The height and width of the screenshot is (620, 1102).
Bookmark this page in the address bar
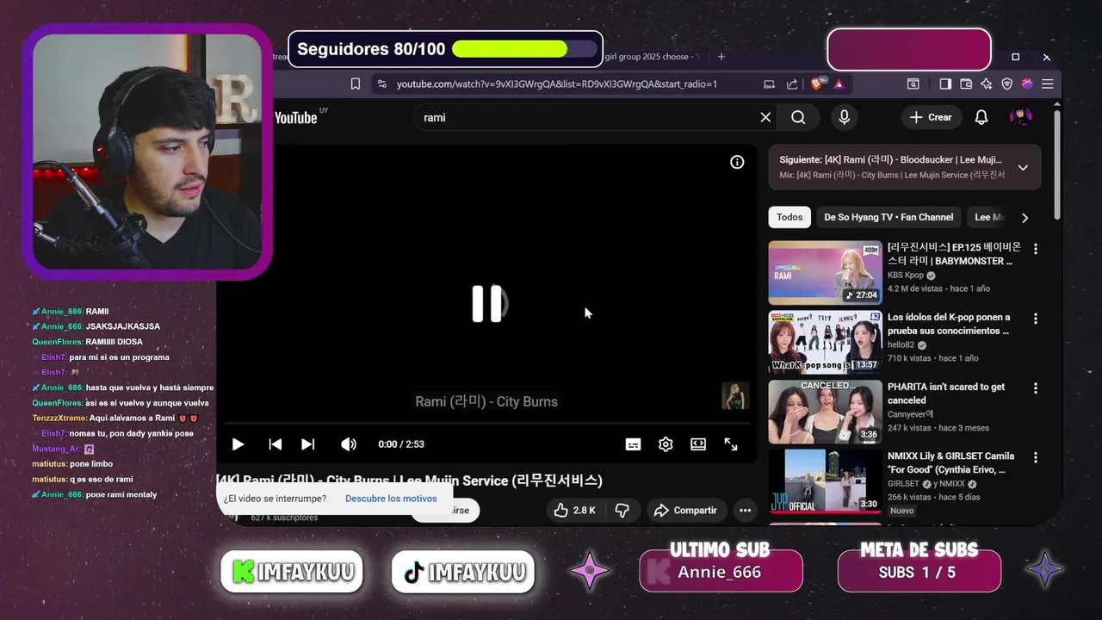[x=356, y=84]
